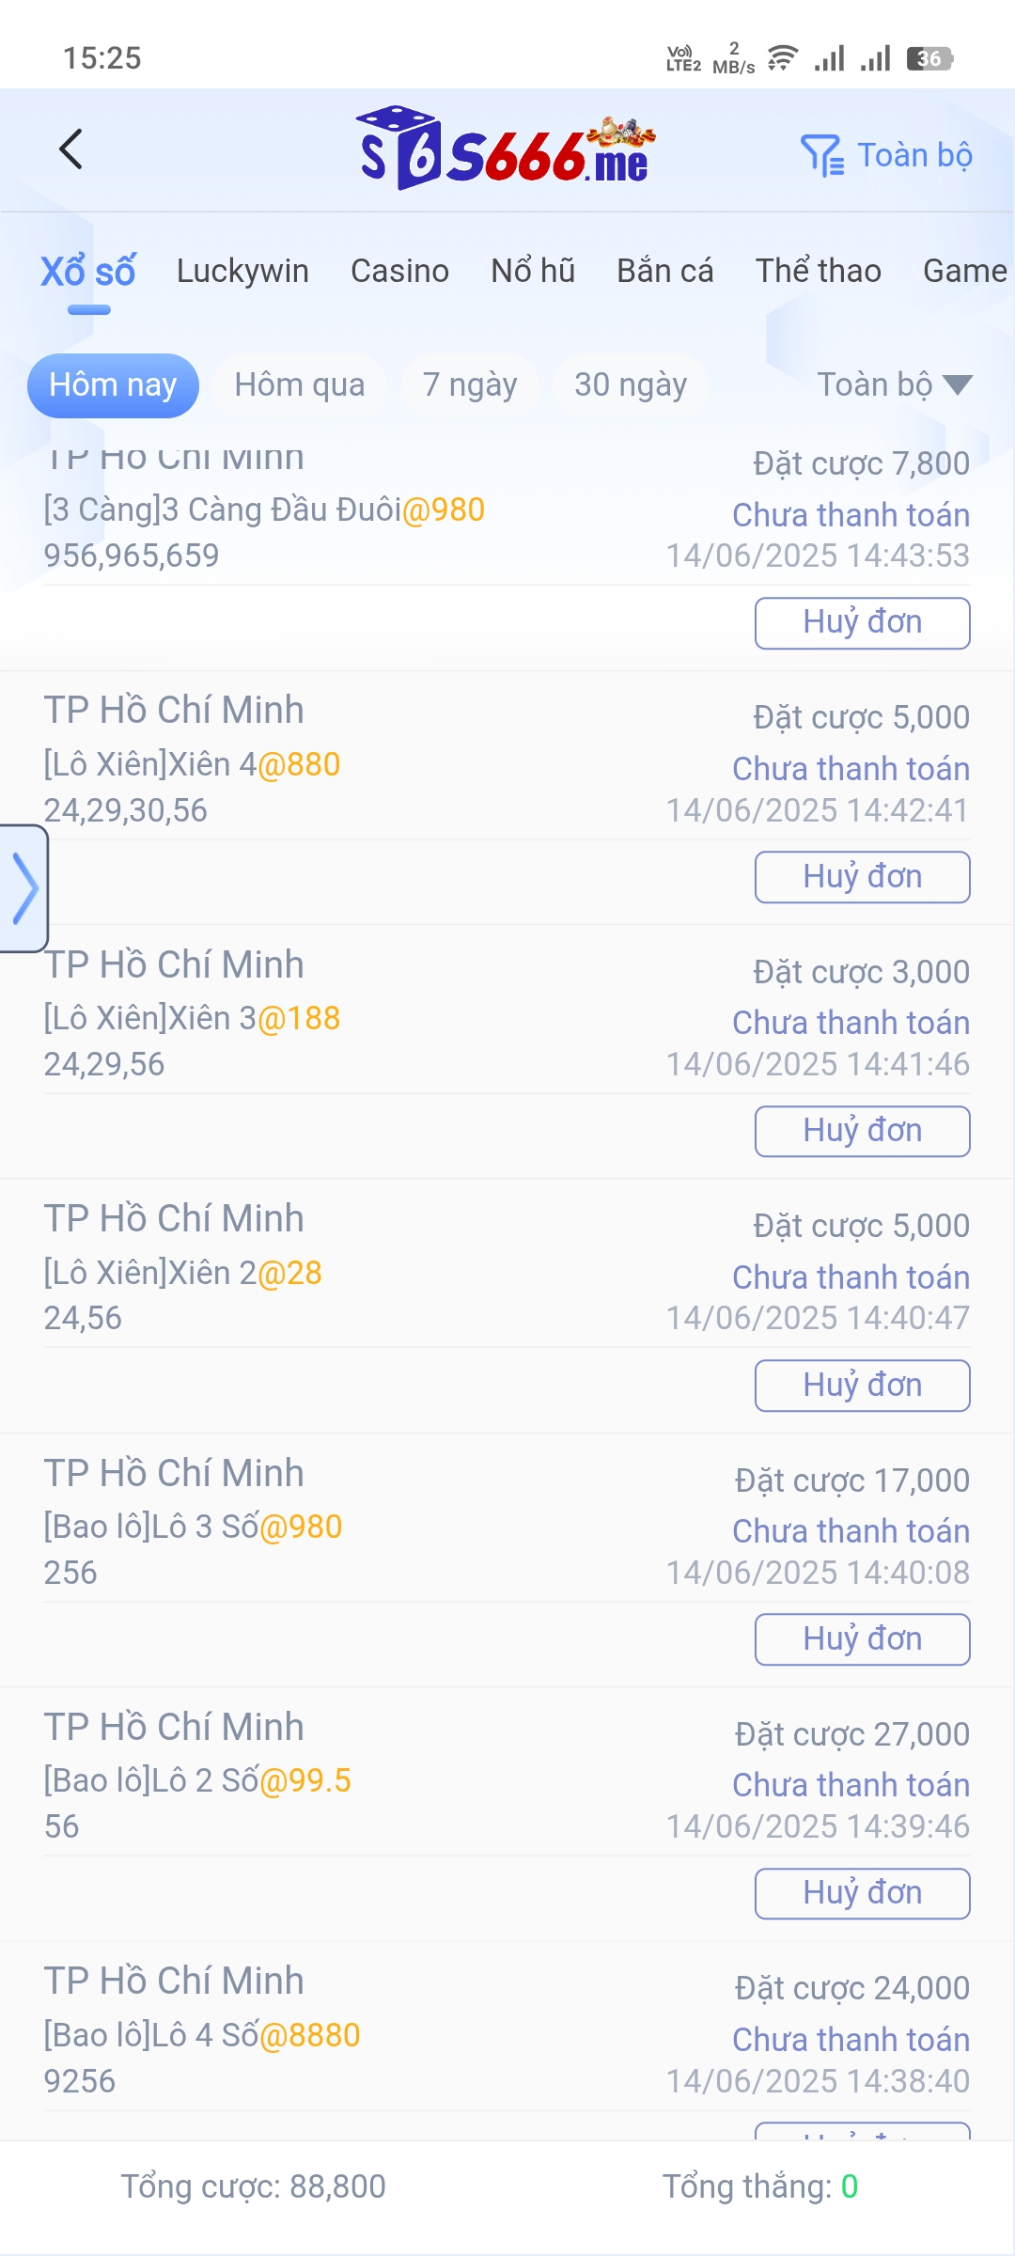Screen dimensions: 1015x2256
Task: Check the battery status icon
Action: coord(929,58)
